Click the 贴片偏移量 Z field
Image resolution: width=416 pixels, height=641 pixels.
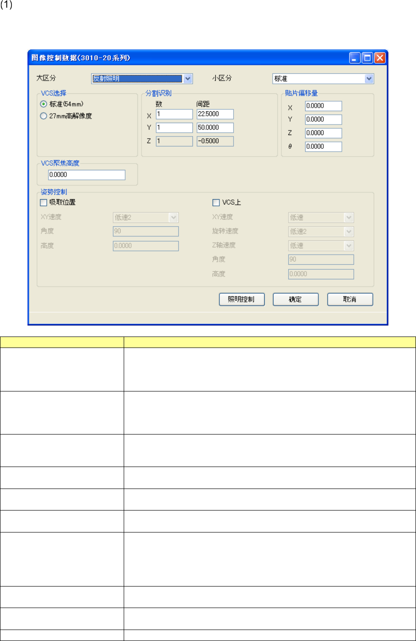click(x=323, y=133)
